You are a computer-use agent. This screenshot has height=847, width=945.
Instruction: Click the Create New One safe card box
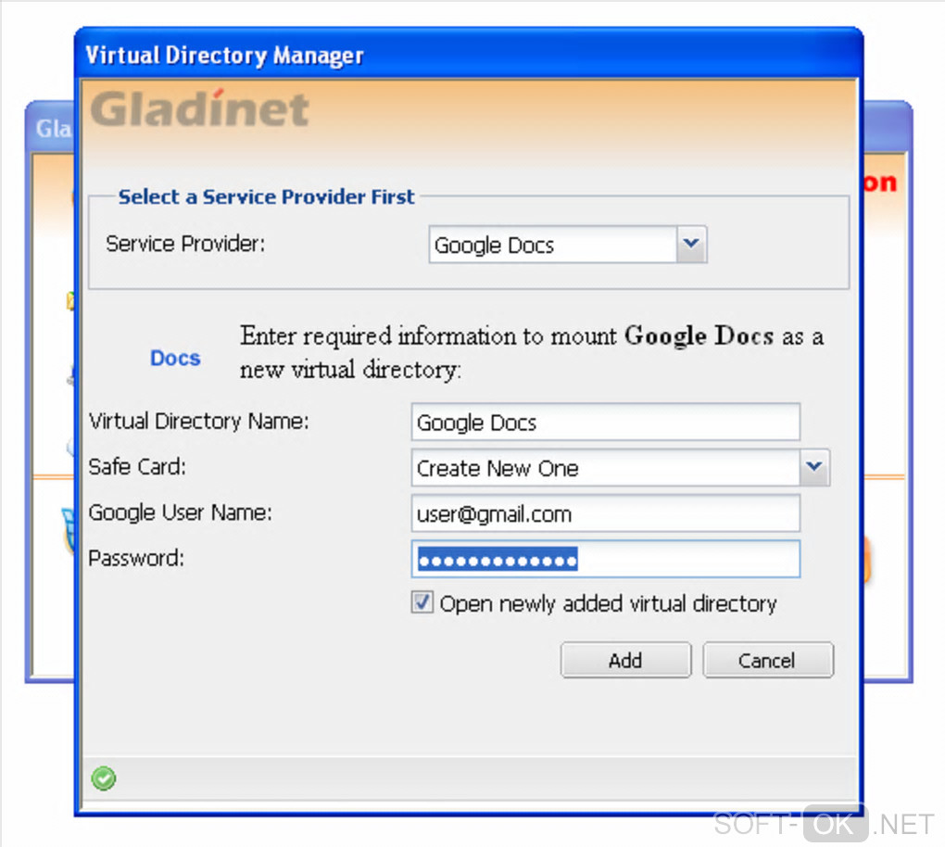click(x=620, y=467)
